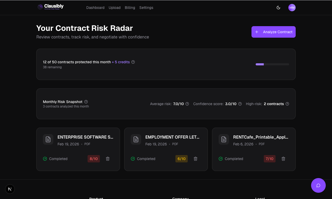Navigate to Billing
Image resolution: width=332 pixels, height=199 pixels.
click(130, 8)
